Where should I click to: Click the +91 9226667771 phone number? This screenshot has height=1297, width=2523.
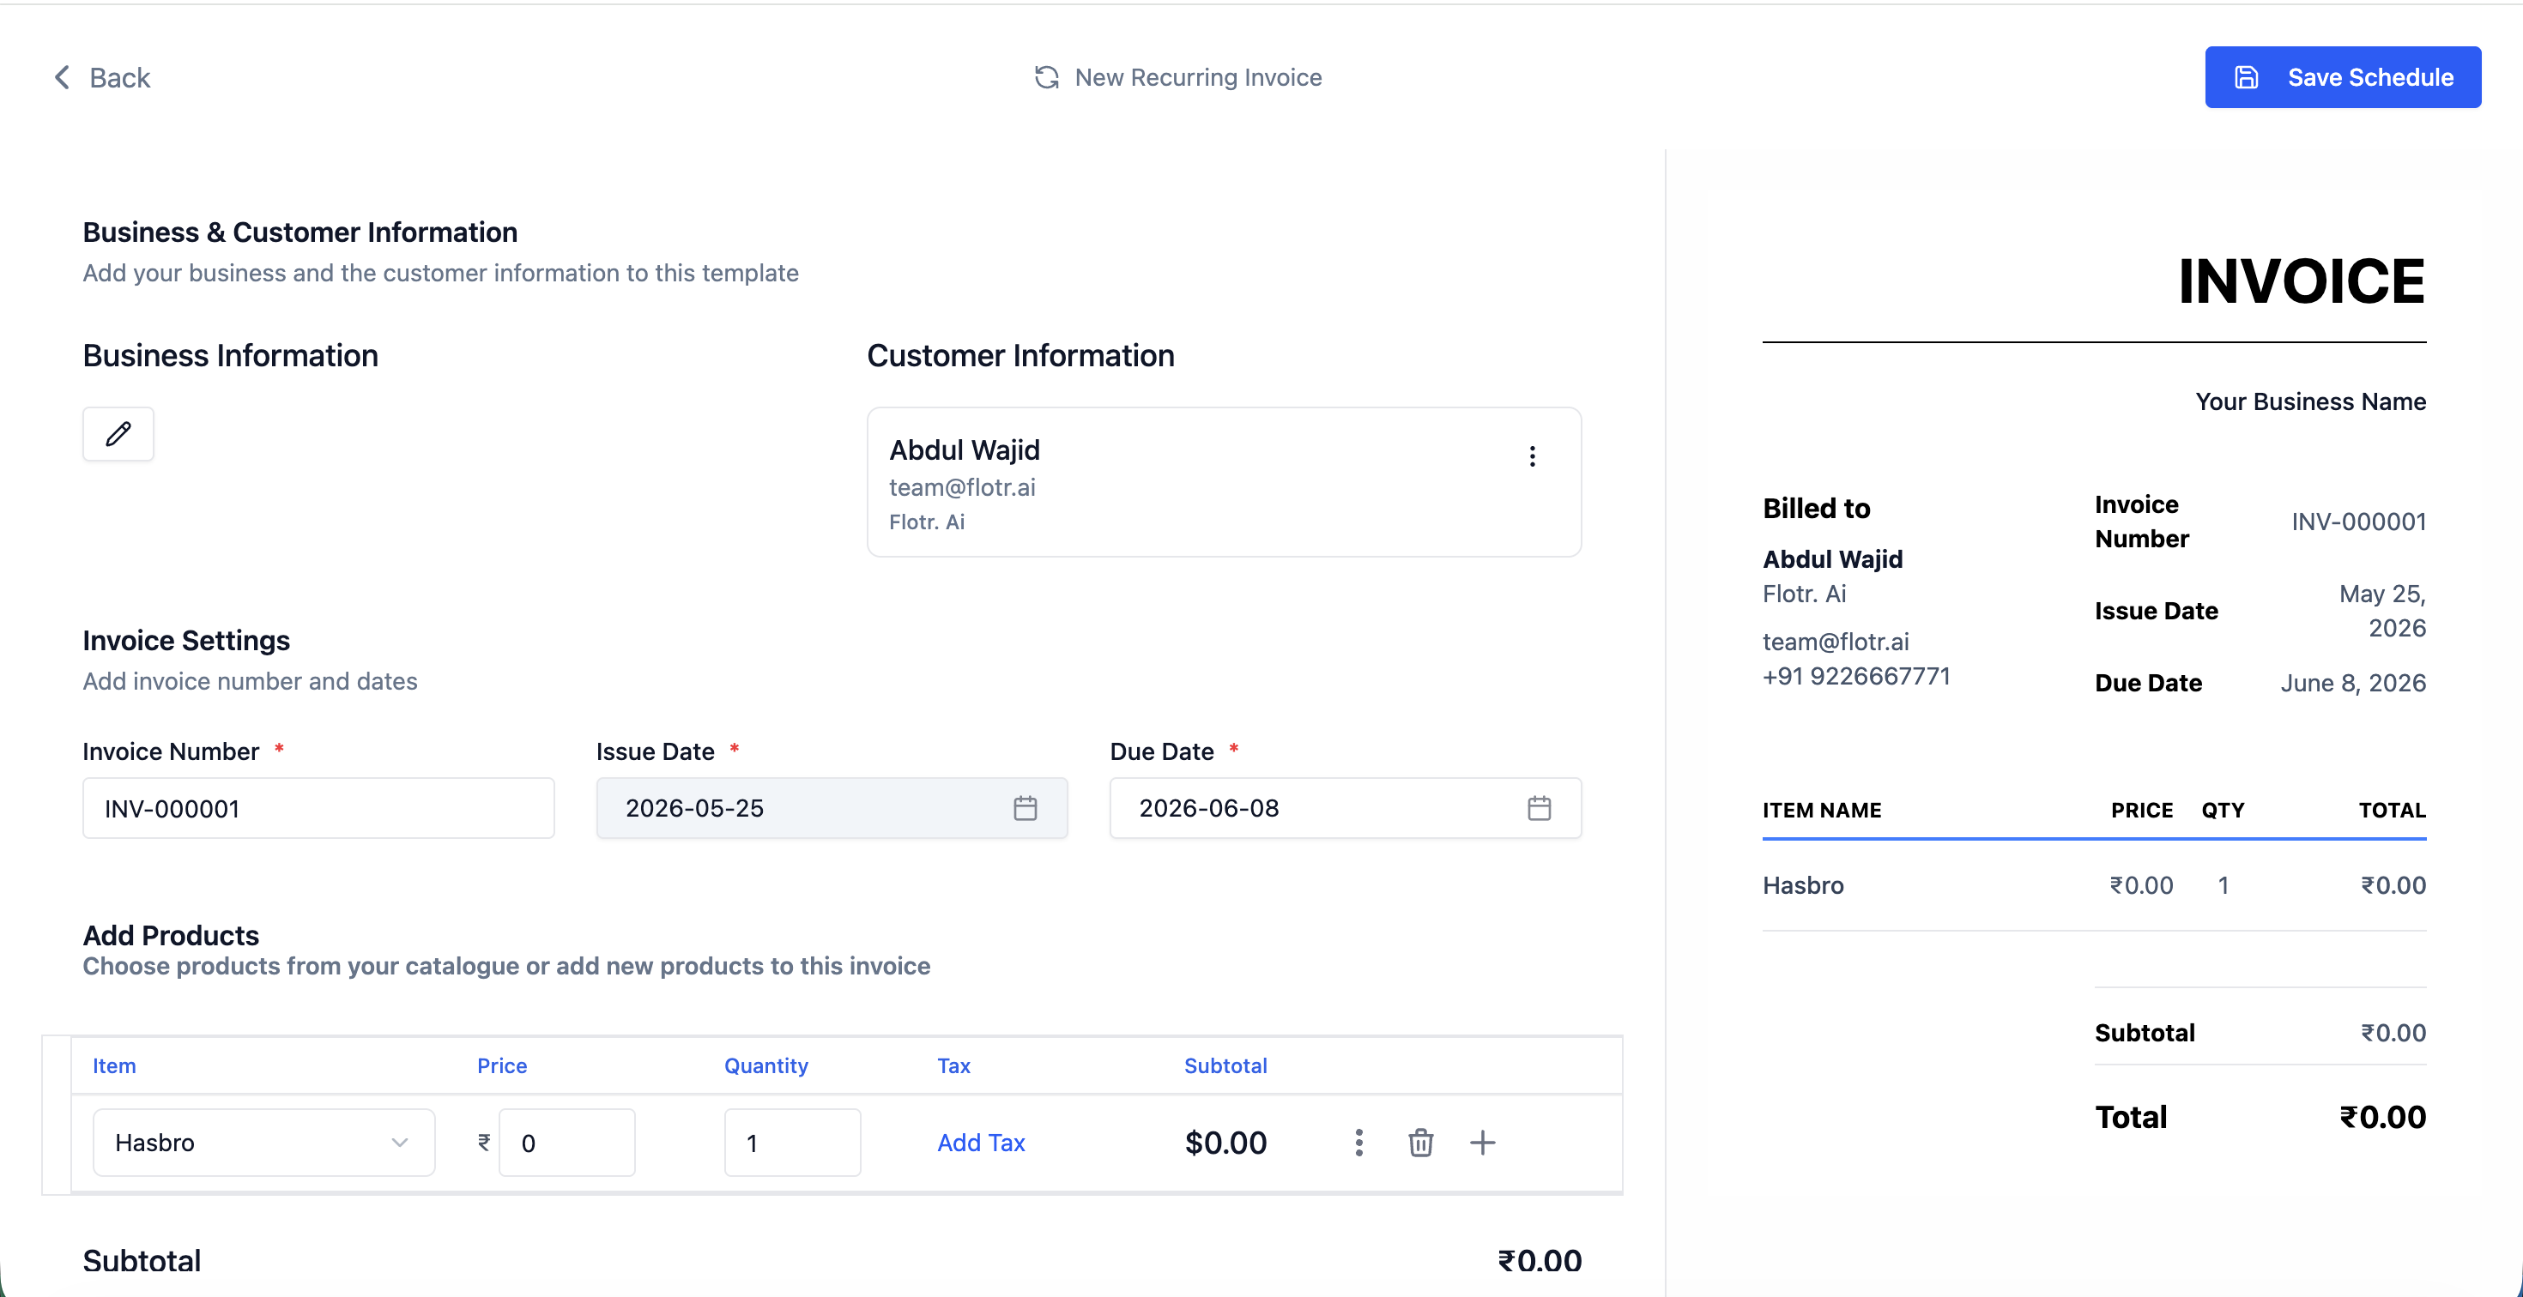1856,677
